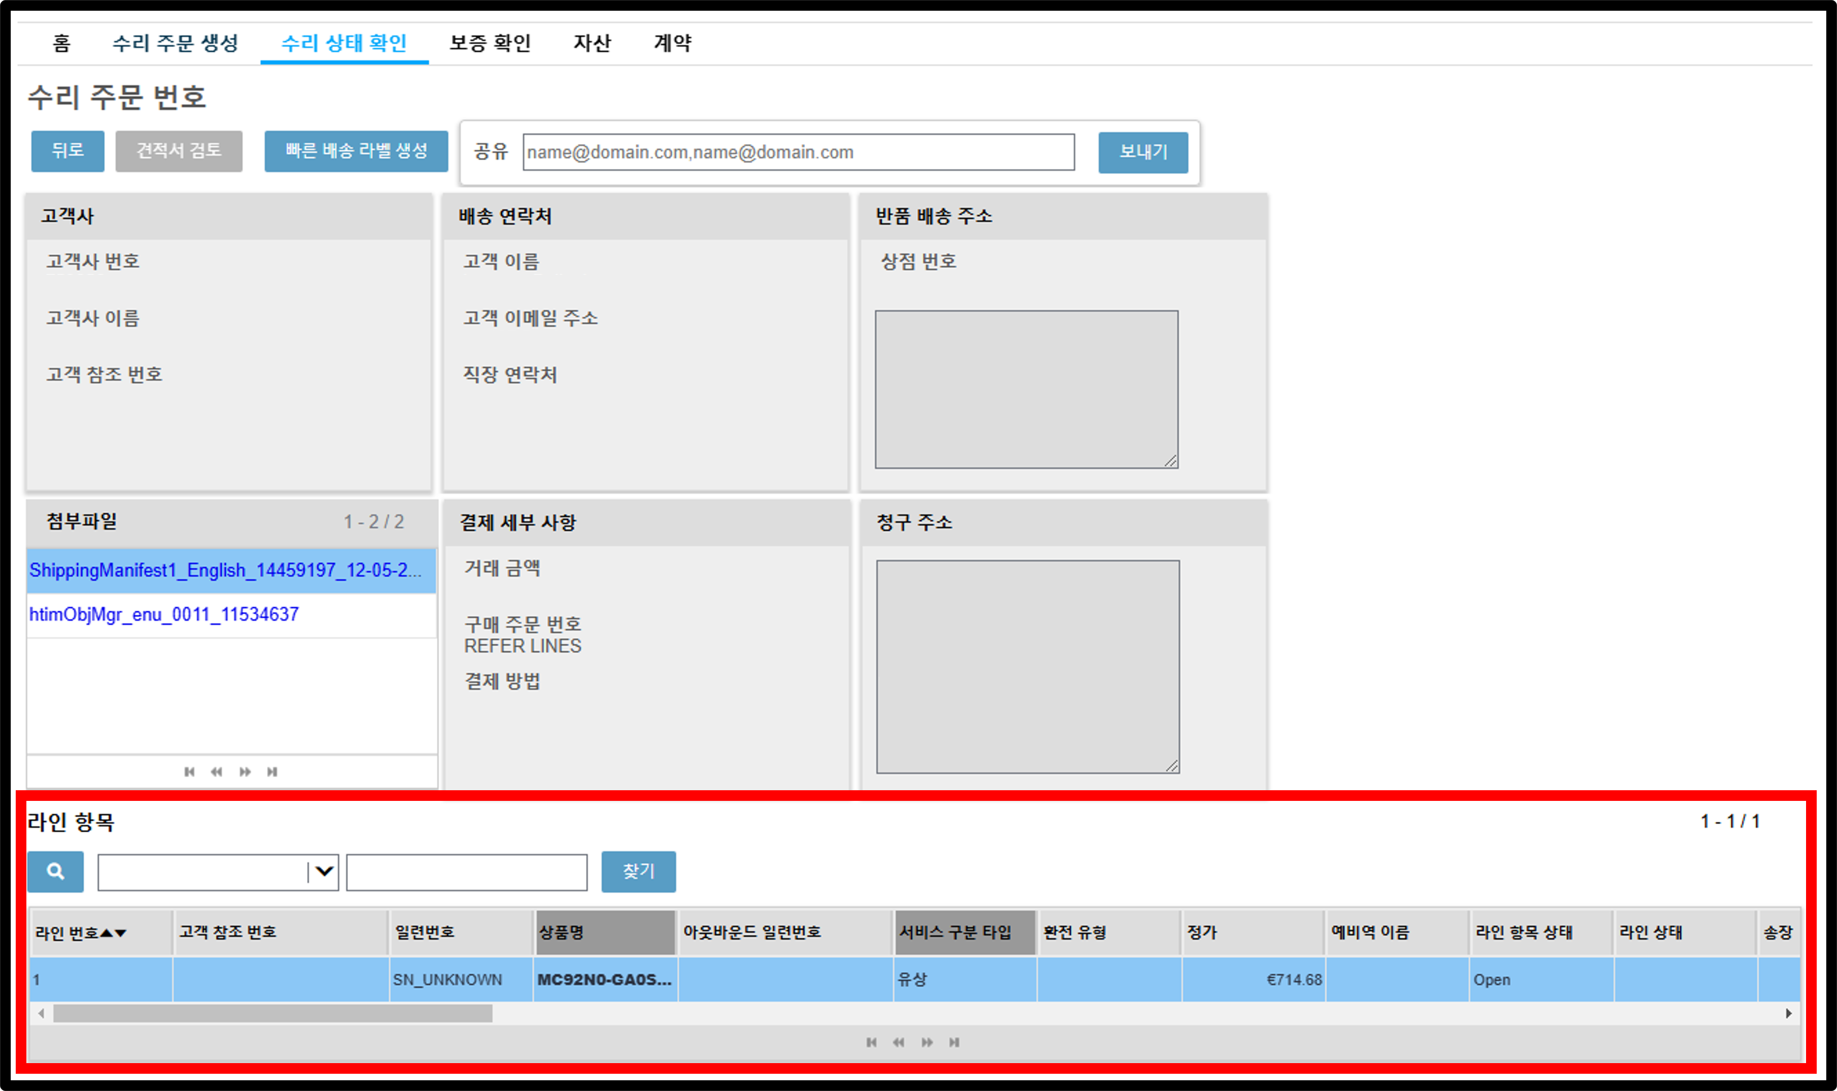Click right arrow of horizontal table scrollbar
The height and width of the screenshot is (1091, 1837).
coord(1788,1013)
